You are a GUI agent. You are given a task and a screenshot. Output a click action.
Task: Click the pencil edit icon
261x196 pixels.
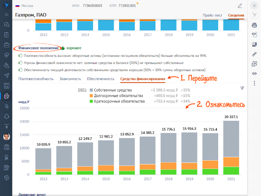240,6
